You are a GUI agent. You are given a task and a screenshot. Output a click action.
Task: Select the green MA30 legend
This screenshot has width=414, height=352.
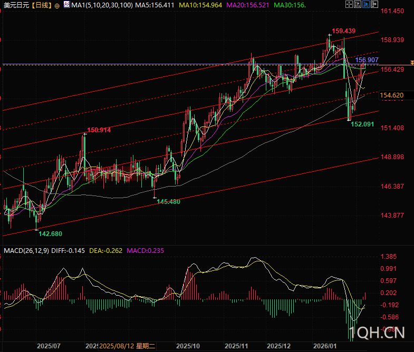(291, 5)
